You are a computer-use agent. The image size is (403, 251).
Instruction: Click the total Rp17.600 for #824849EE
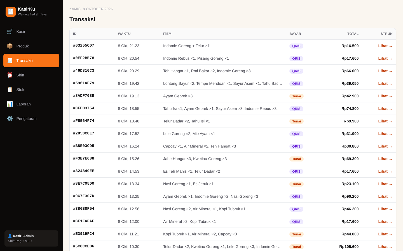tap(350, 171)
